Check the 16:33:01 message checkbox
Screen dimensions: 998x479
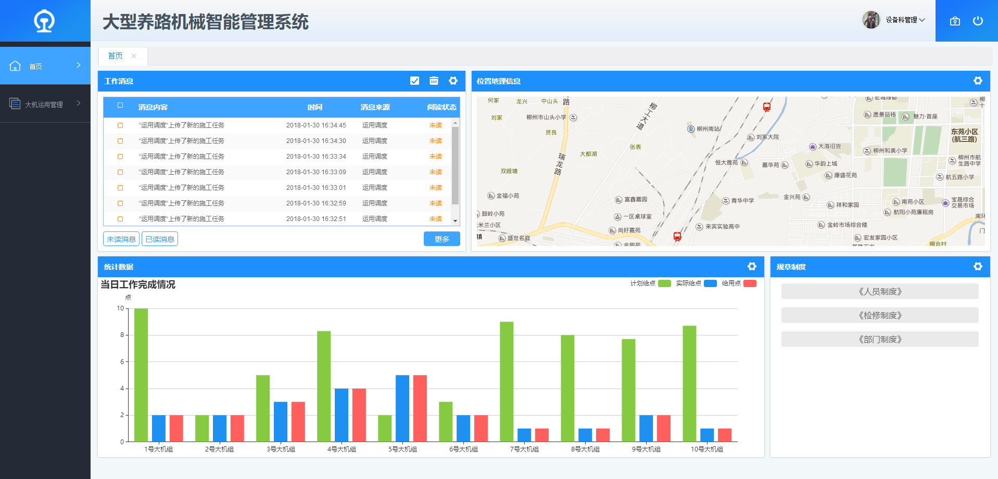(x=120, y=188)
